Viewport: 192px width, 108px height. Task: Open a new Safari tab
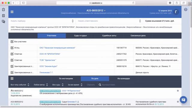190,4
